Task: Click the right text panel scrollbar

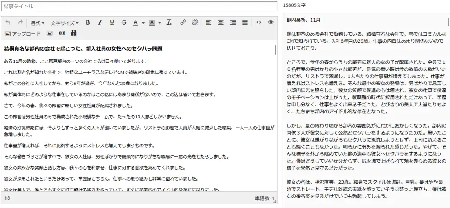Action: pyautogui.click(x=448, y=21)
